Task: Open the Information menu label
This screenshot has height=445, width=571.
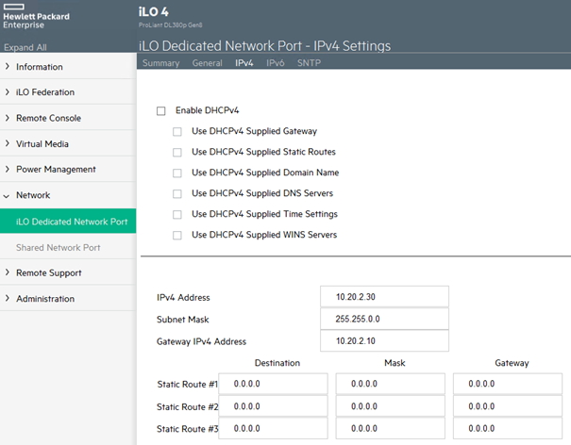Action: tap(40, 67)
